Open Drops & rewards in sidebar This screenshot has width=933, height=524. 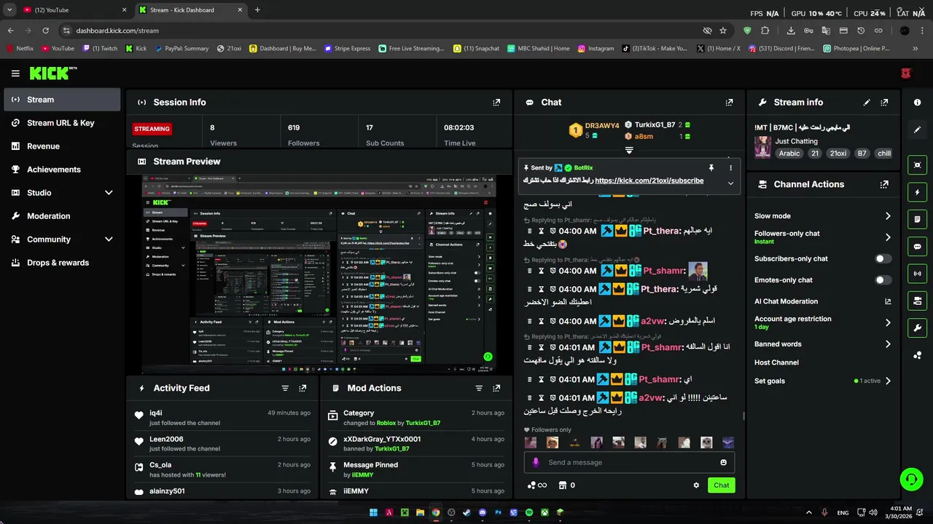[x=62, y=263]
